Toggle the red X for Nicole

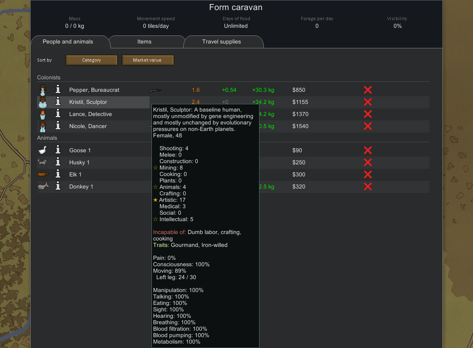[367, 126]
